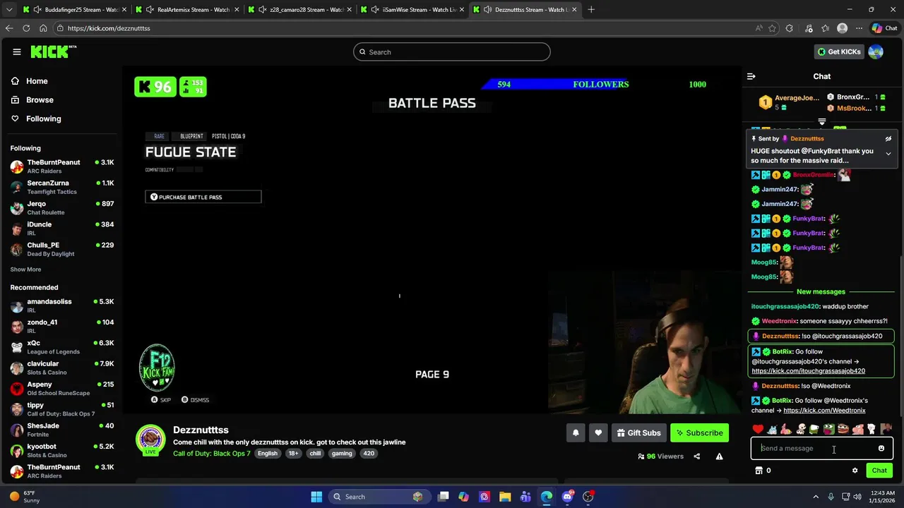Open TheBurntPeanut followed channel
Image resolution: width=904 pixels, height=508 pixels.
coord(62,167)
